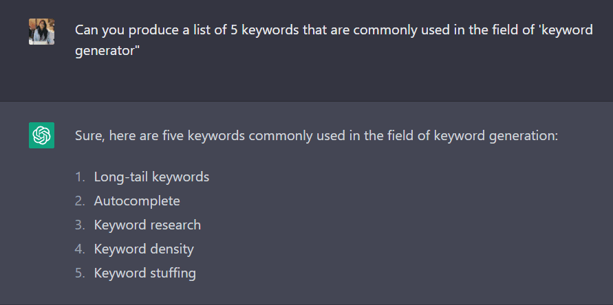Select the "Keyword density" list entry
The height and width of the screenshot is (305, 613).
144,249
